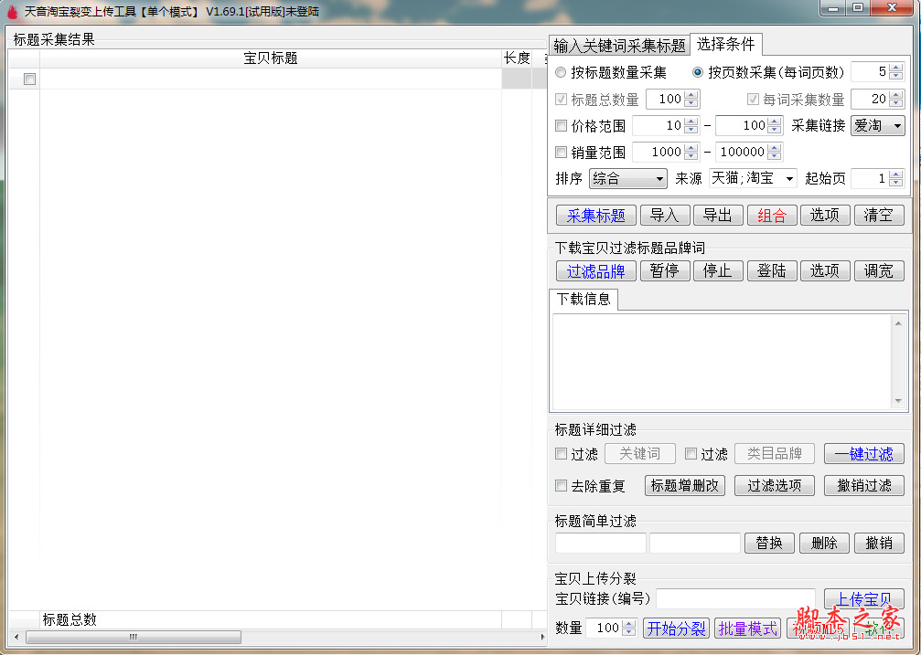Click 批量模式 button
This screenshot has width=921, height=655.
click(748, 629)
